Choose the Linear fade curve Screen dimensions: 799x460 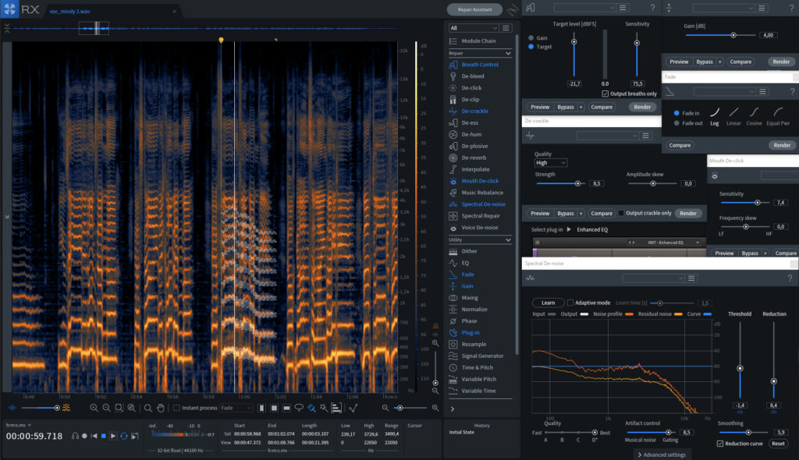click(733, 116)
